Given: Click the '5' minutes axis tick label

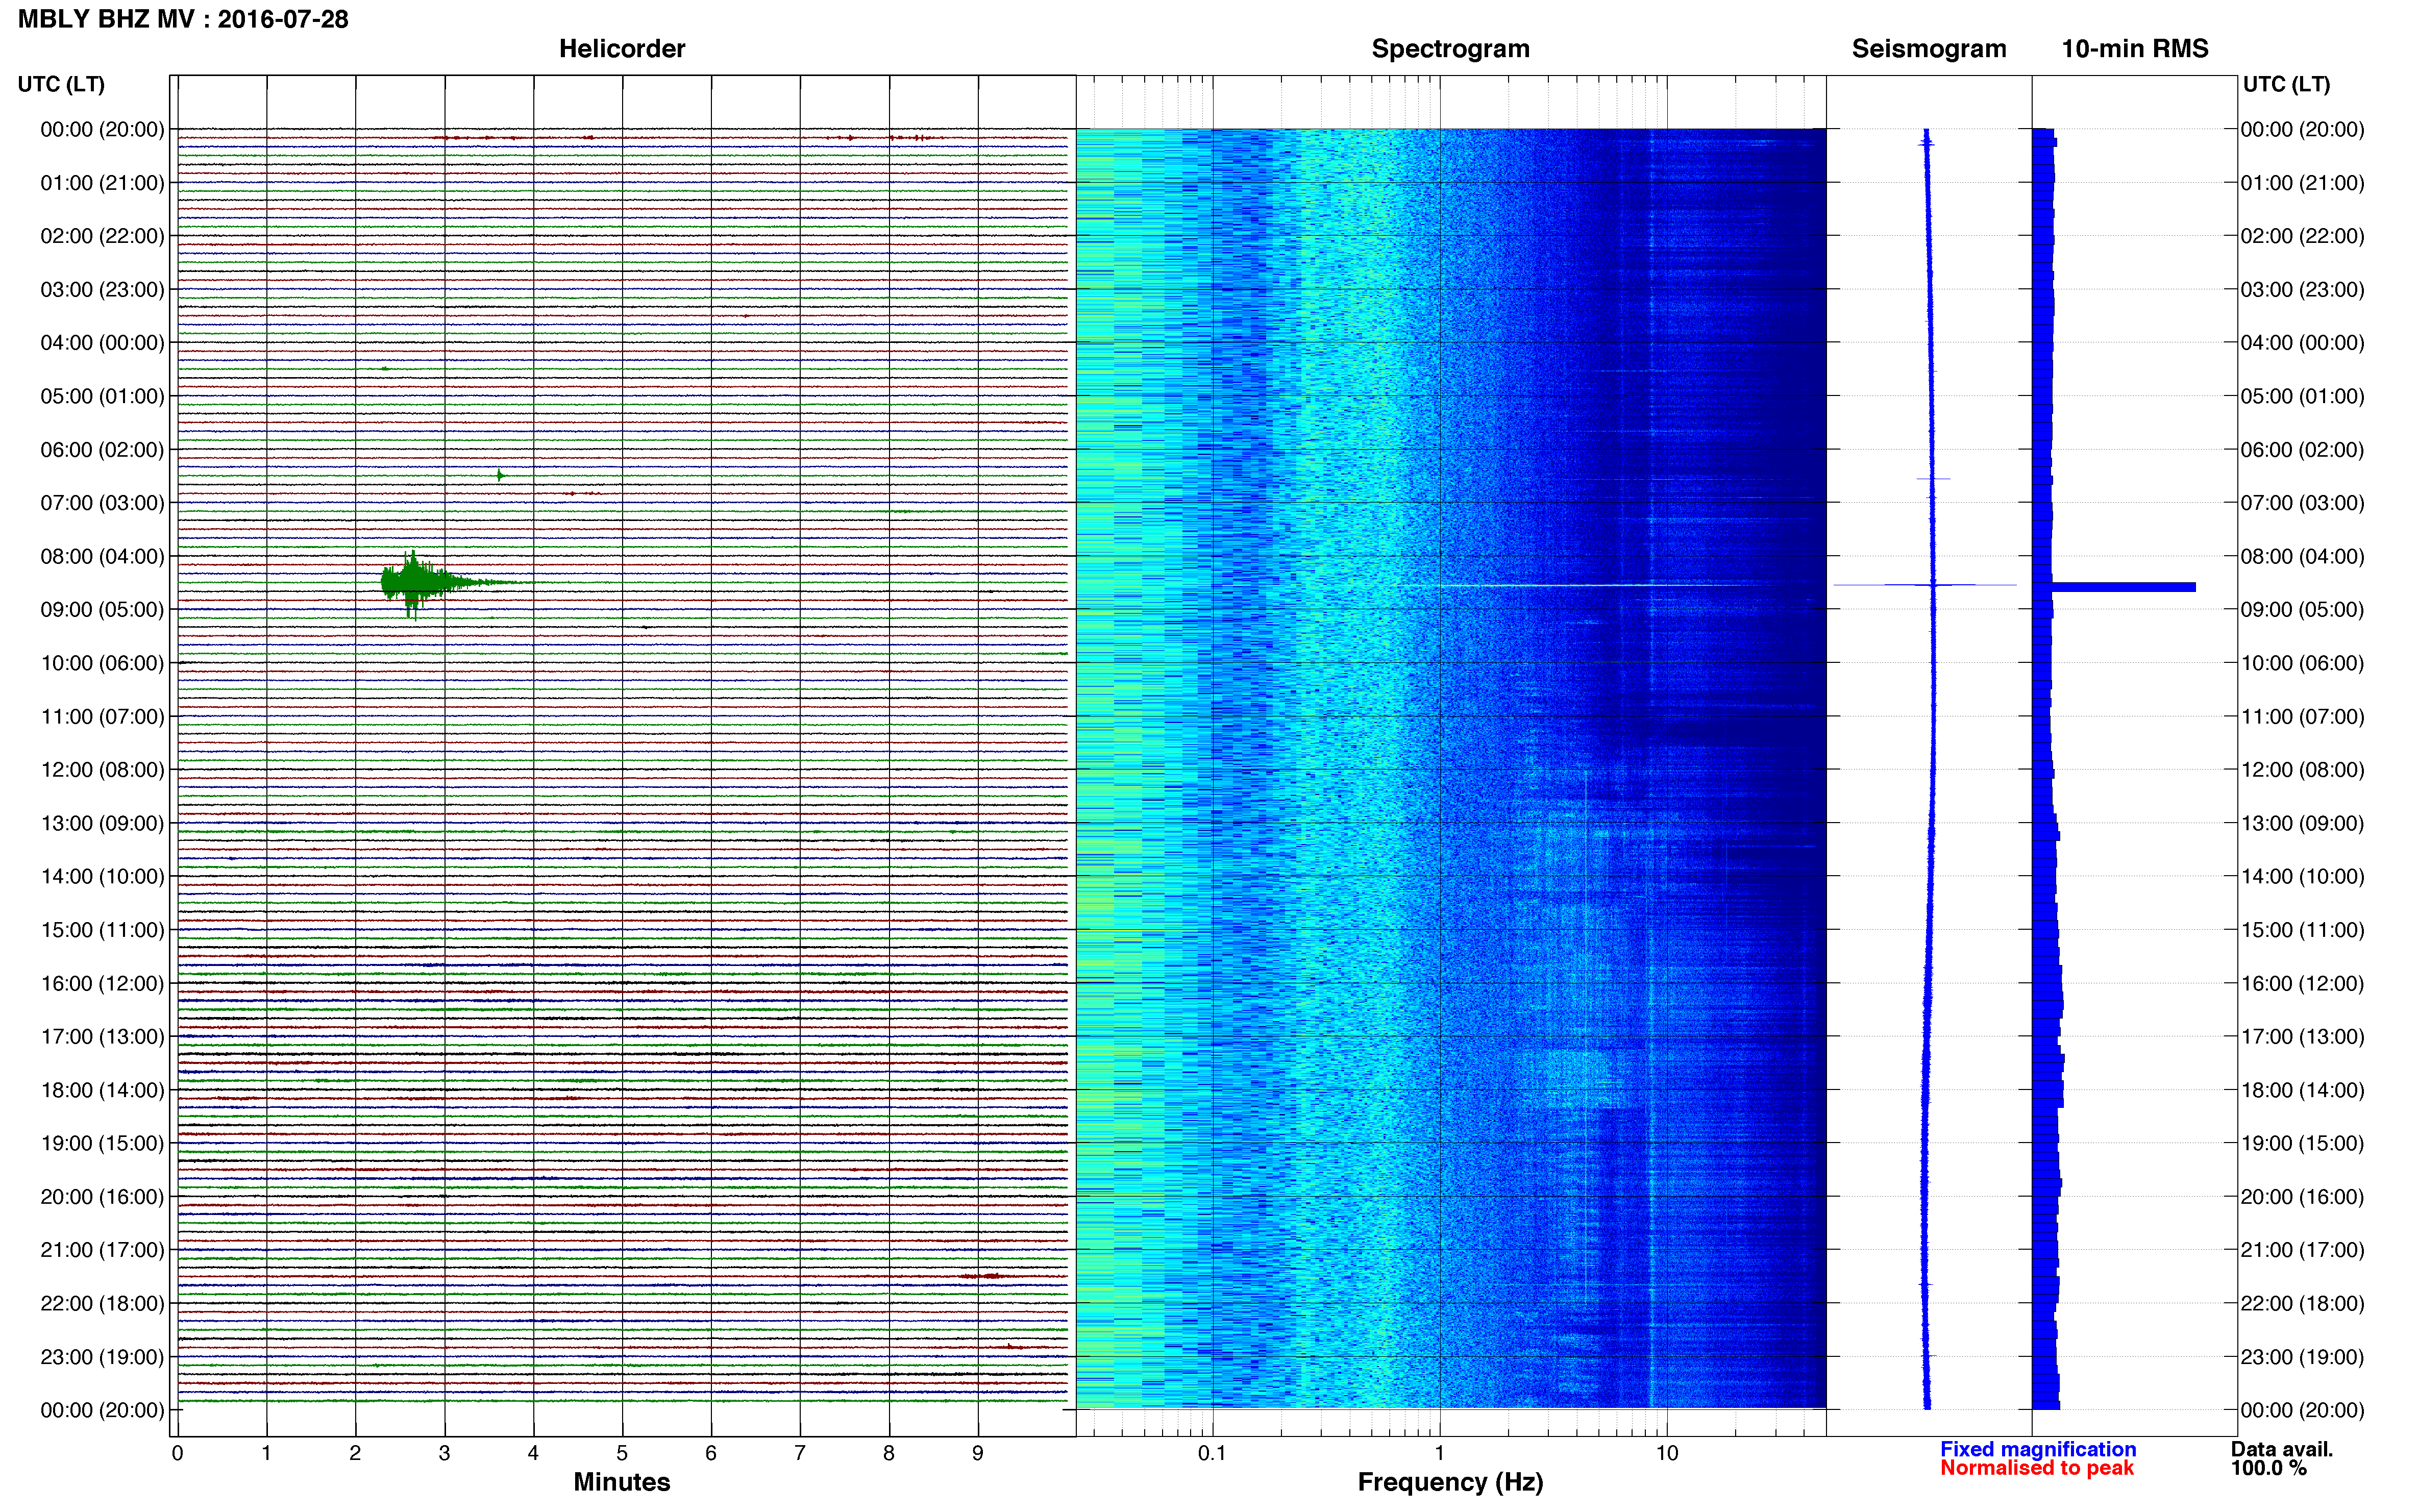Looking at the screenshot, I should click(622, 1453).
